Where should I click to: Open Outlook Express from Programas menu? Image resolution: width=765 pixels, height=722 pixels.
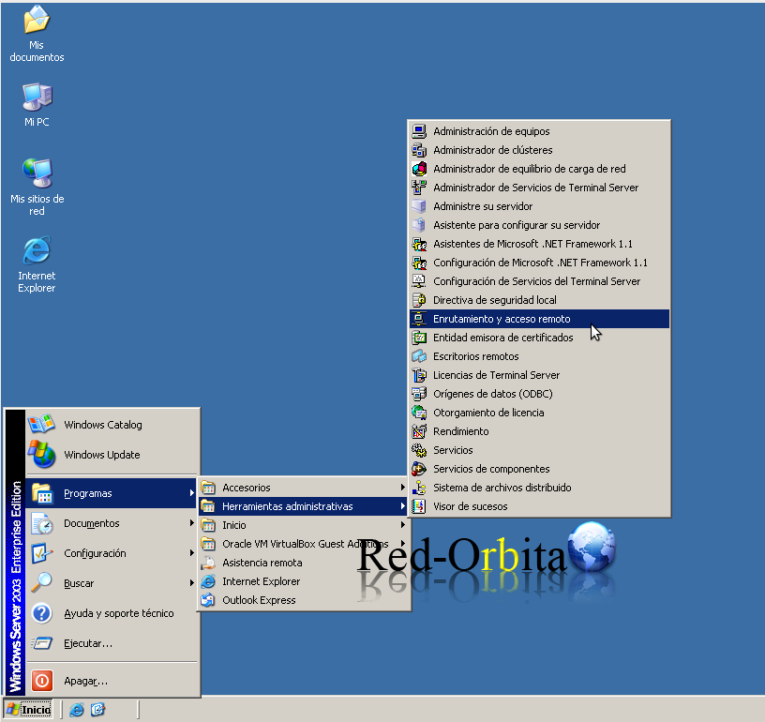[x=304, y=600]
